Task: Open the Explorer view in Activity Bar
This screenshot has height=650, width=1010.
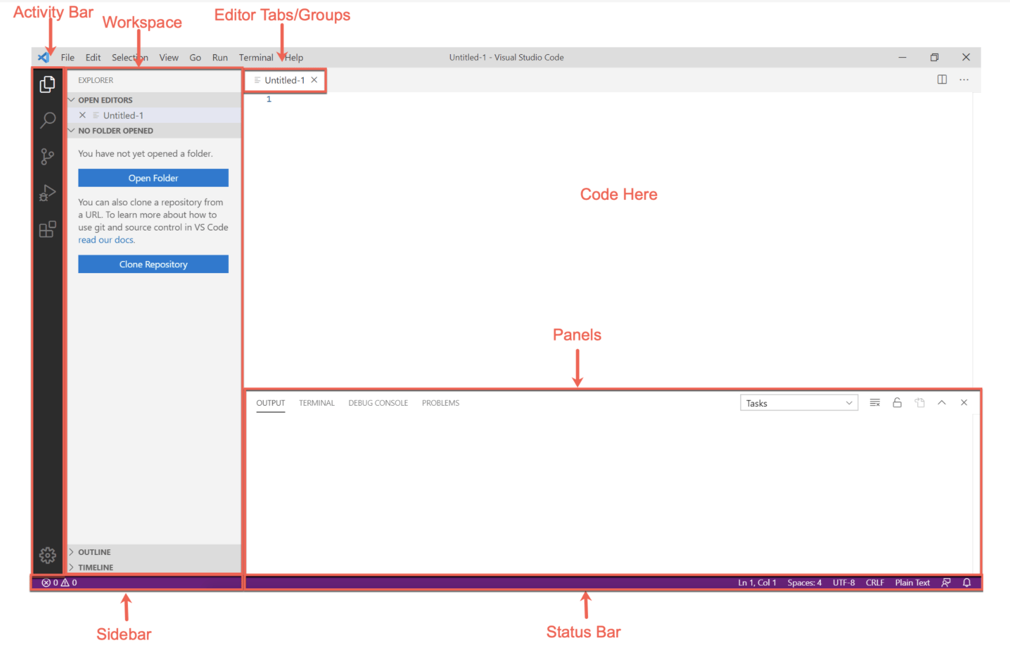Action: point(47,85)
